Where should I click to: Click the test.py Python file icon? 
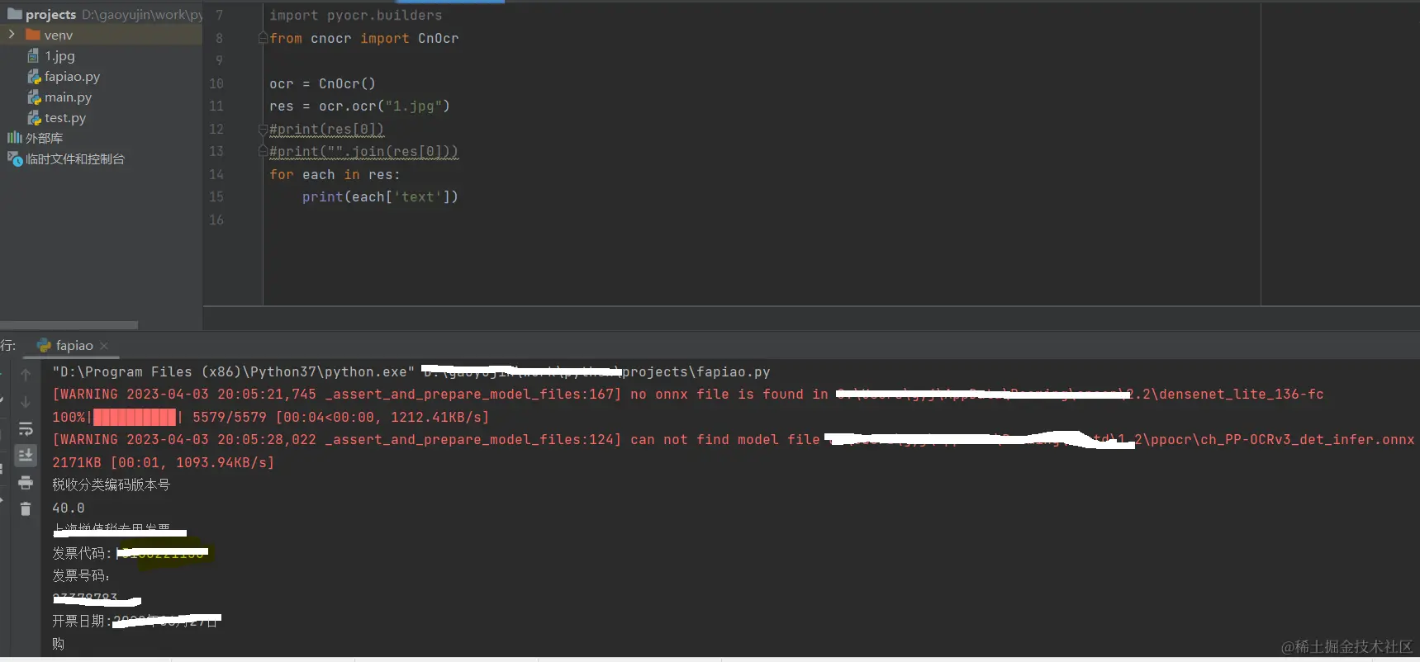click(34, 118)
